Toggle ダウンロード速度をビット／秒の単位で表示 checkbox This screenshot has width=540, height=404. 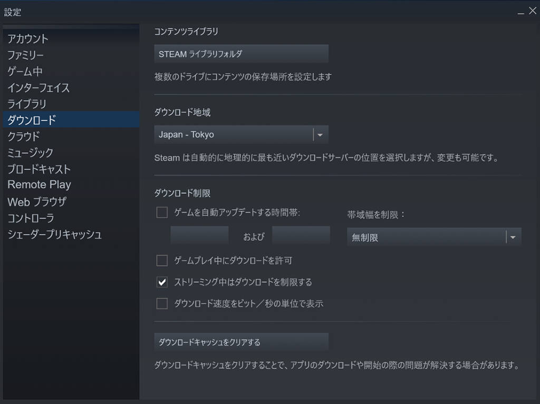point(162,303)
